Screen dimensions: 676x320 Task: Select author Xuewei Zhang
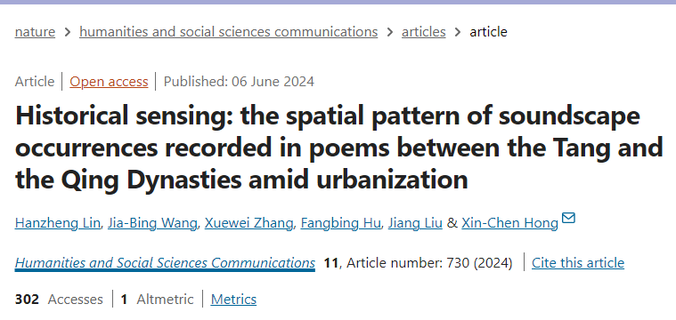tap(248, 223)
